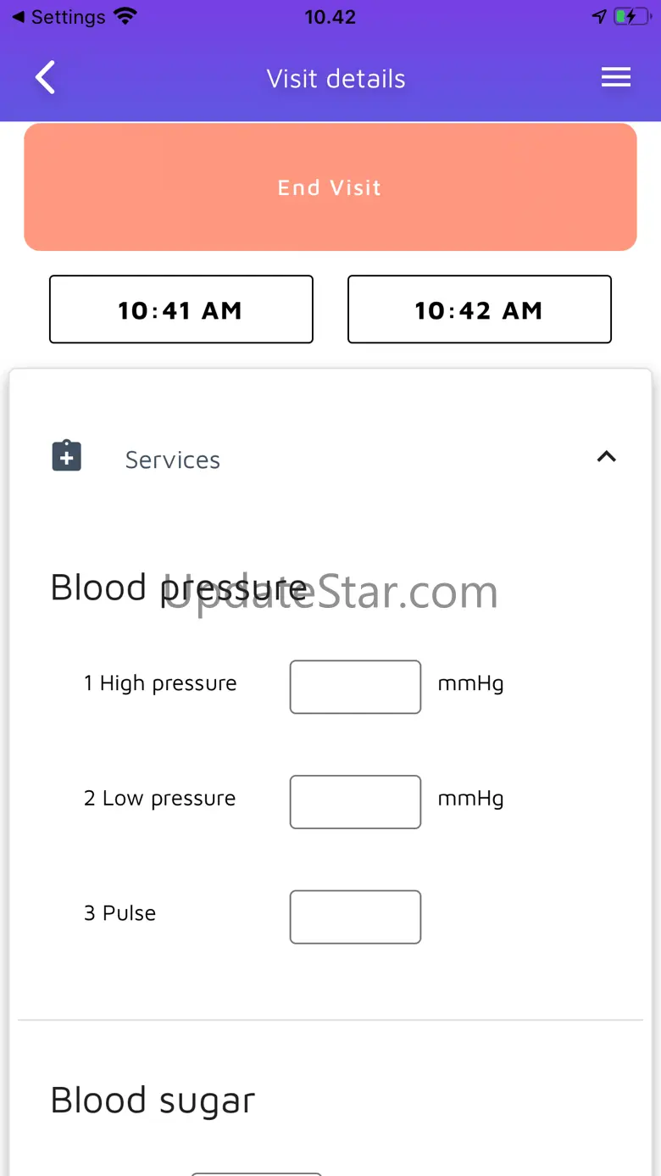Tap the Wi-Fi status icon
Viewport: 661px width, 1176px height.
click(x=125, y=17)
